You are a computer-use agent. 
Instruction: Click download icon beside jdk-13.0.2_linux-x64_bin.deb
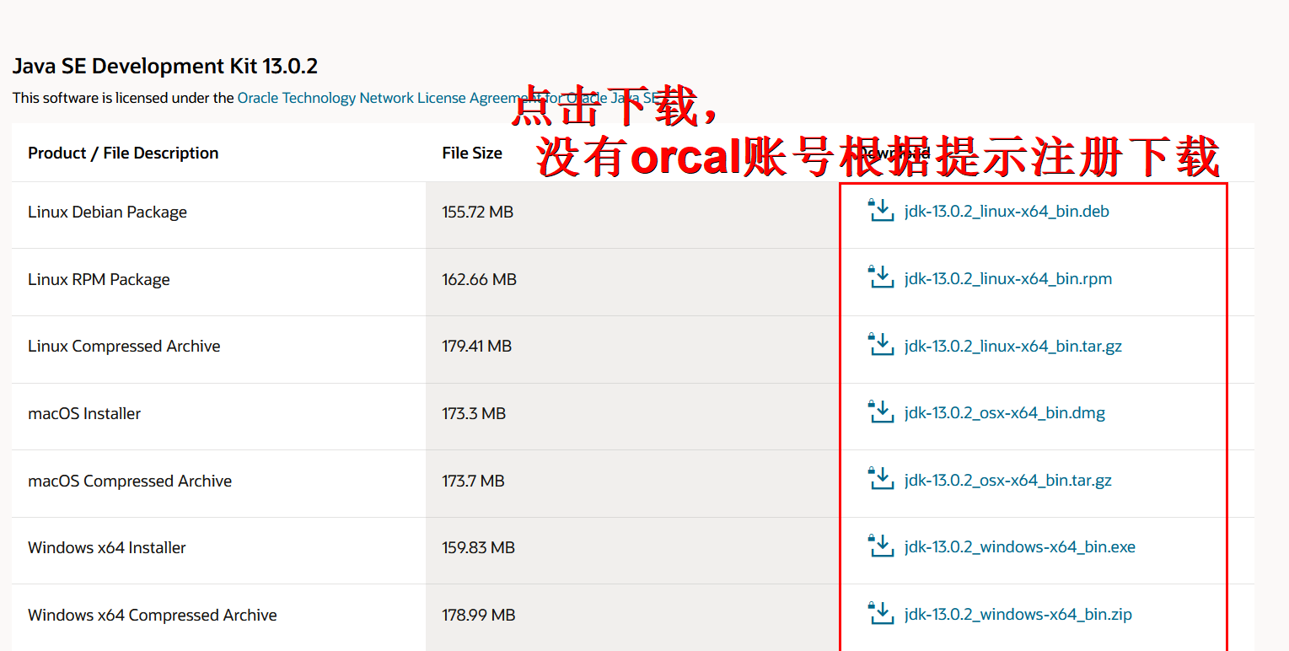(x=881, y=210)
